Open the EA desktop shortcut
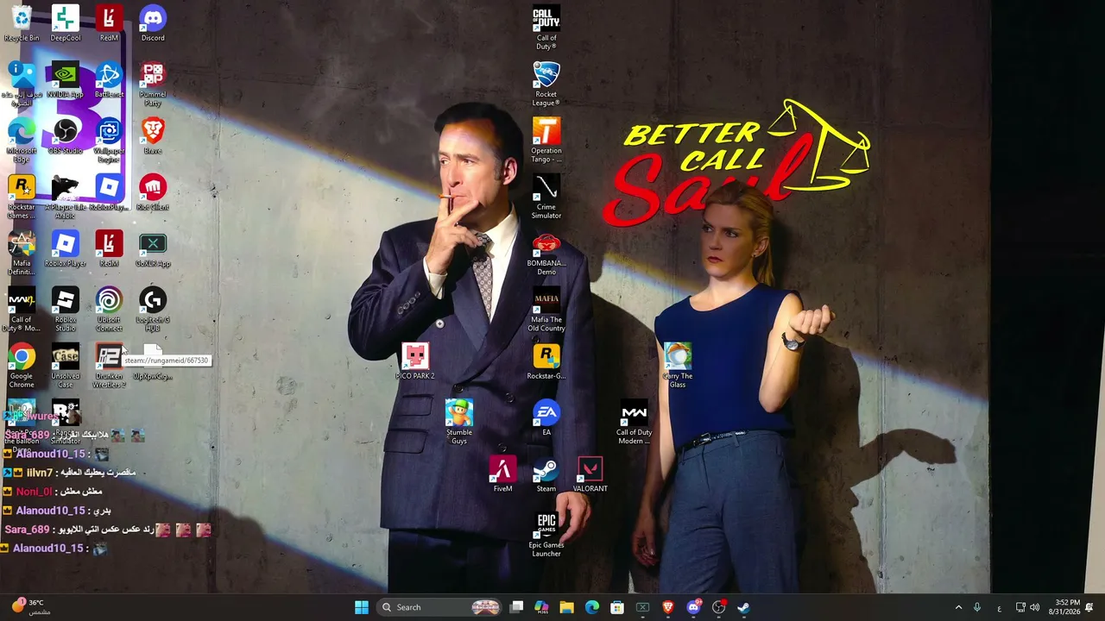Screen dimensions: 1105x621 click(546, 418)
